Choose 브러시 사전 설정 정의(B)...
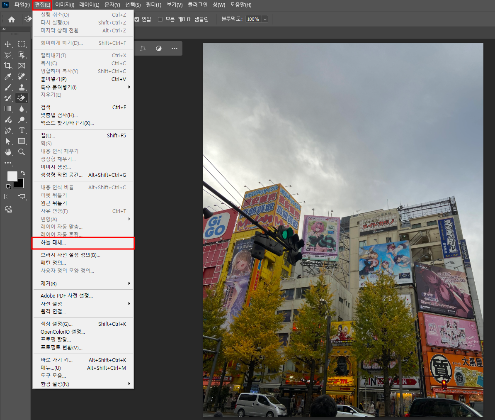This screenshot has width=495, height=420. (83, 255)
